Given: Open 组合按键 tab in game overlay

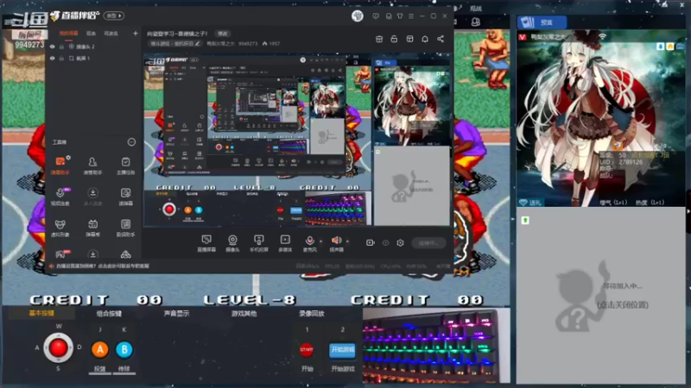Looking at the screenshot, I should pos(109,313).
